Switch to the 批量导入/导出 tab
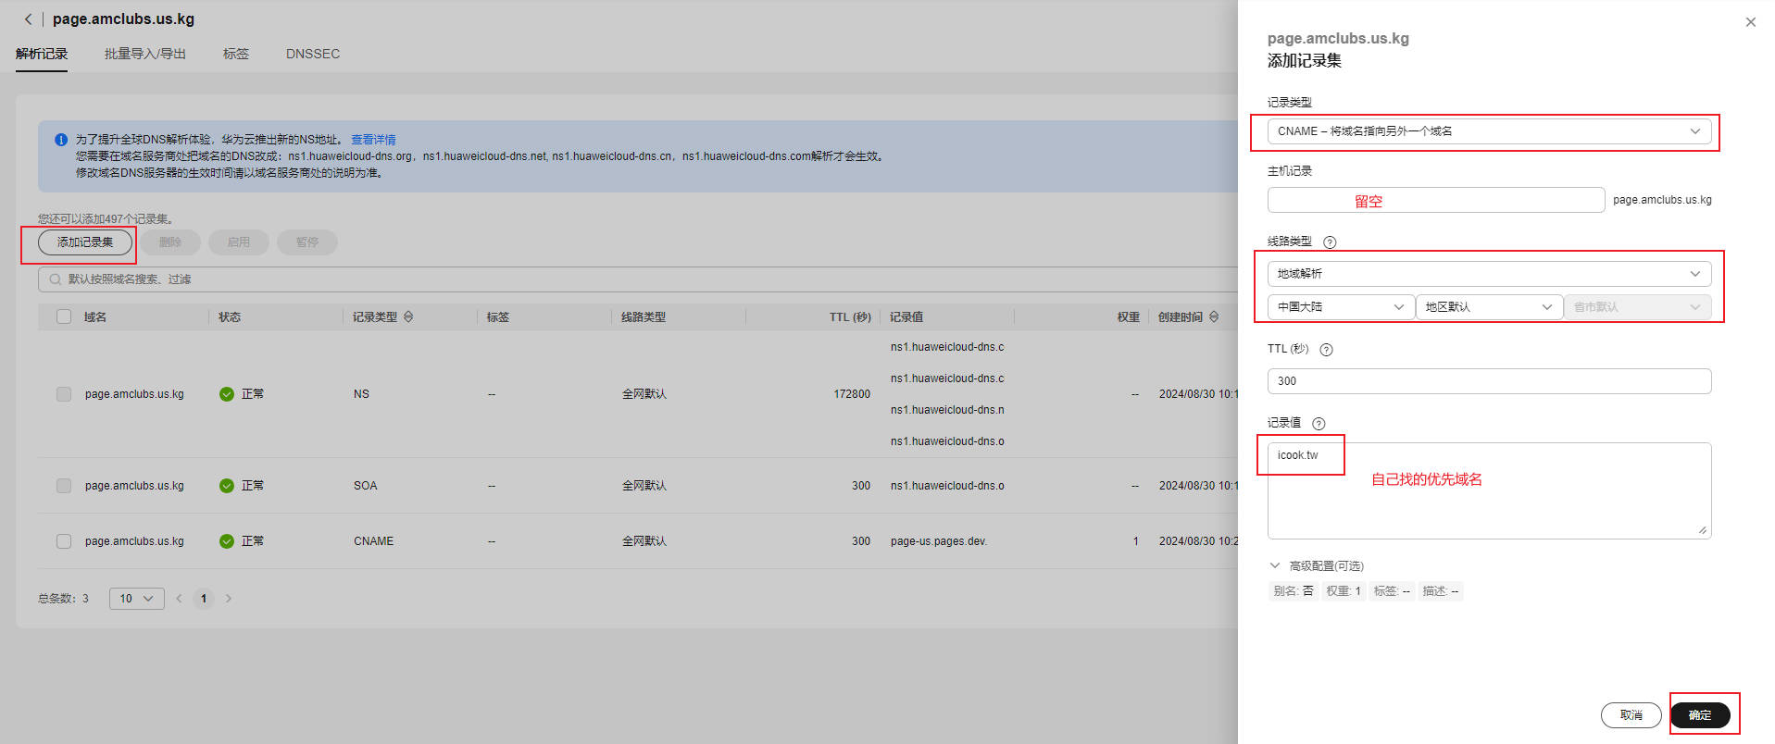The height and width of the screenshot is (744, 1775). [145, 54]
